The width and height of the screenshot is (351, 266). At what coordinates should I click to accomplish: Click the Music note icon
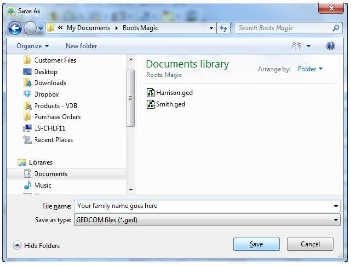coord(27,185)
